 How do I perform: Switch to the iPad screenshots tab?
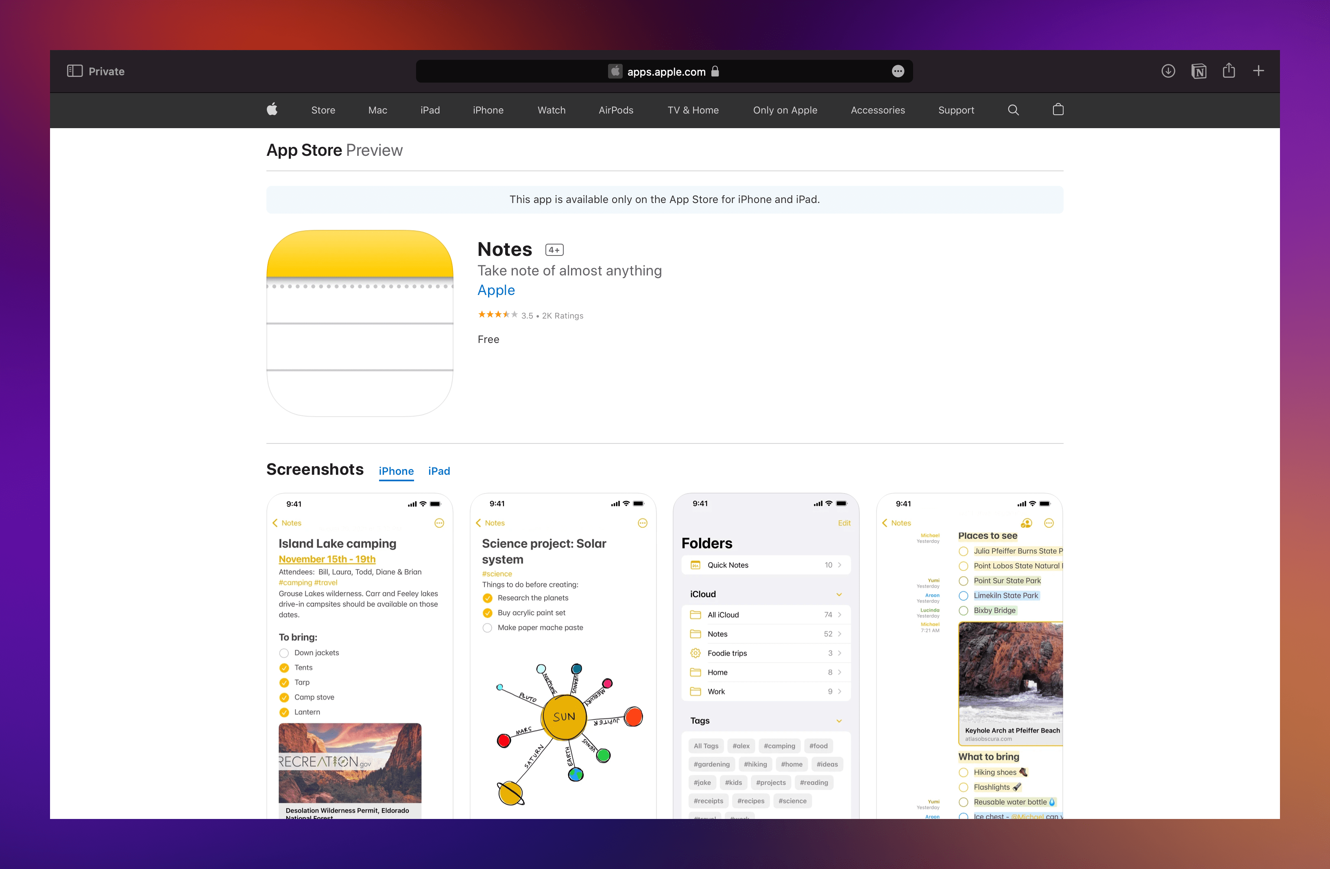[439, 471]
